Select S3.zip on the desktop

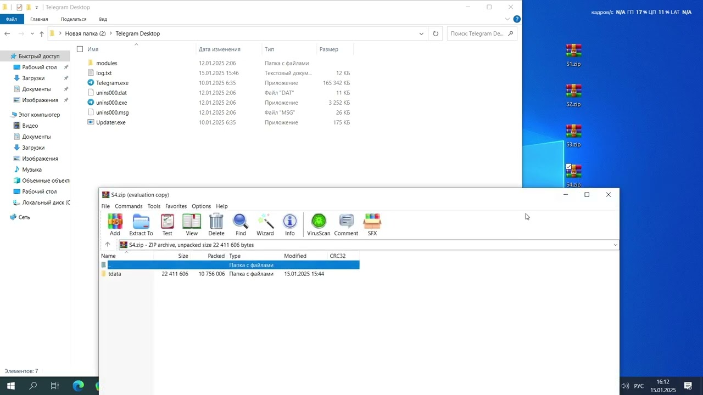pos(573,136)
